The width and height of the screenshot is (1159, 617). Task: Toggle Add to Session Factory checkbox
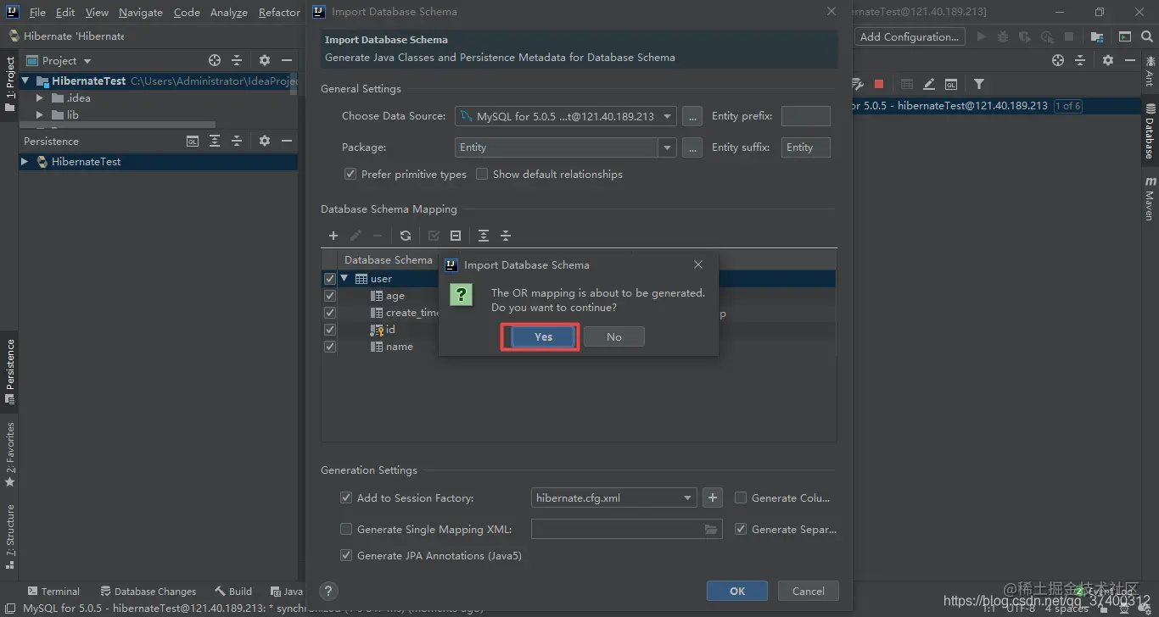(x=346, y=498)
